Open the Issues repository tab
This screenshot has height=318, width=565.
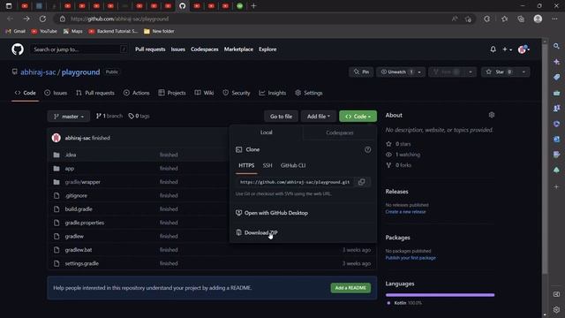(x=56, y=93)
